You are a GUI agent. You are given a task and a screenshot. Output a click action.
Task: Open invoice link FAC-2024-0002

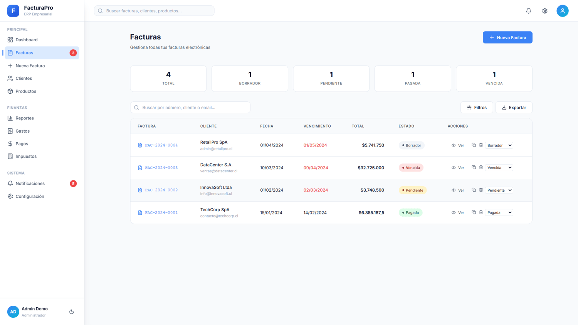(x=161, y=190)
